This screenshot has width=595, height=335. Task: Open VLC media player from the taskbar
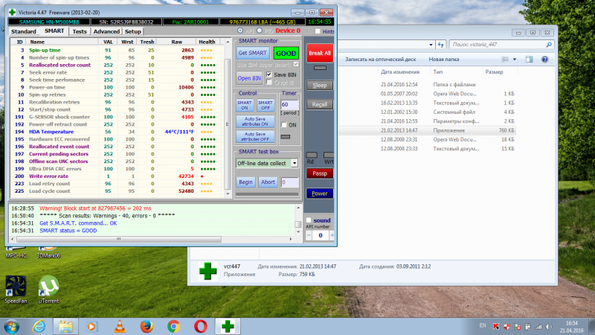click(118, 325)
